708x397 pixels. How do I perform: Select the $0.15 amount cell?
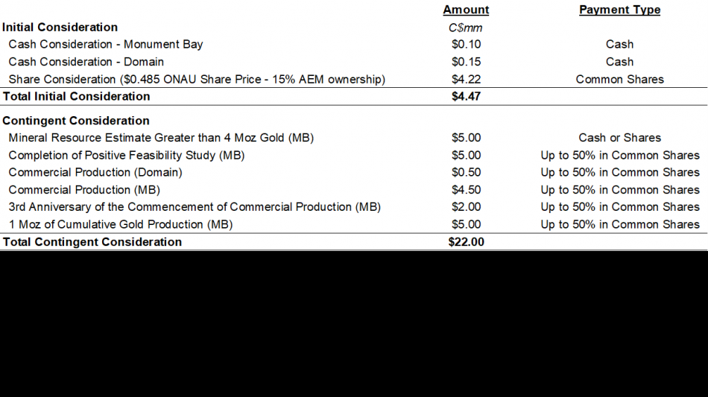pos(466,62)
